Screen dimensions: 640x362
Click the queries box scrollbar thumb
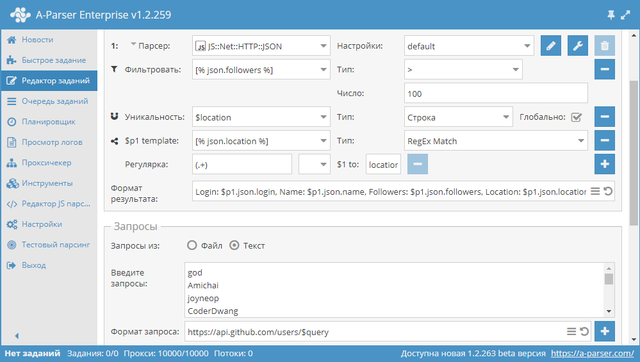(609, 279)
